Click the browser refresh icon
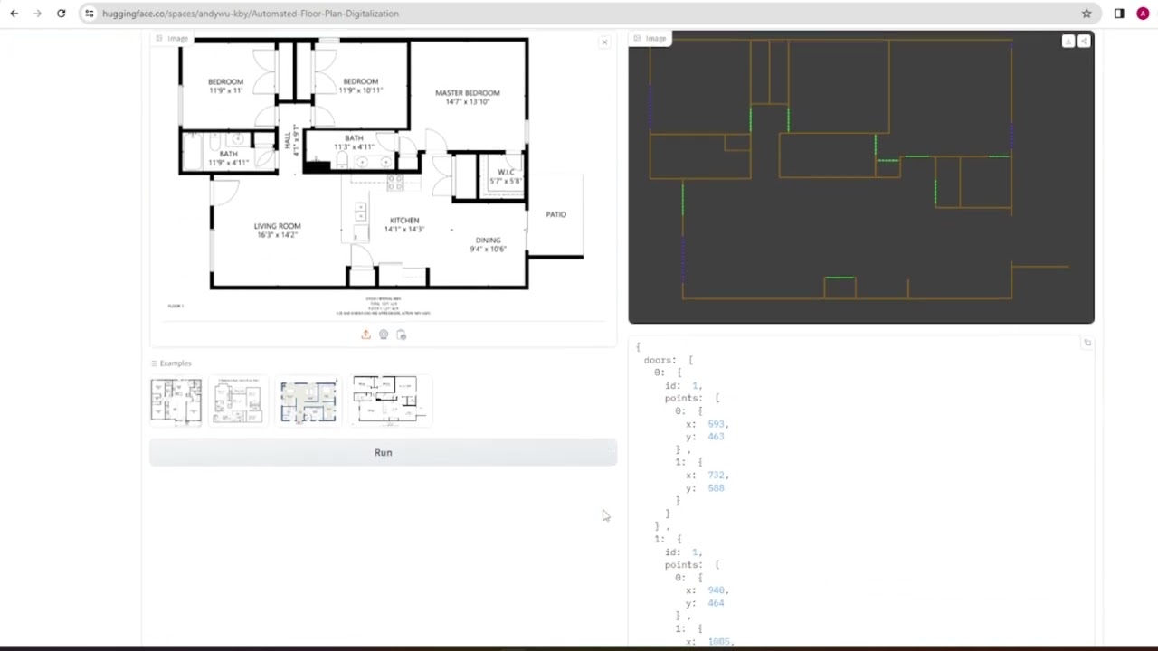1158x651 pixels. tap(61, 14)
